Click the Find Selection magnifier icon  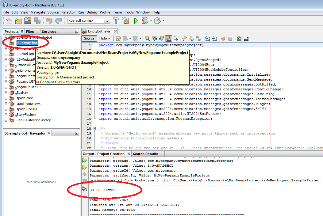[x=147, y=39]
